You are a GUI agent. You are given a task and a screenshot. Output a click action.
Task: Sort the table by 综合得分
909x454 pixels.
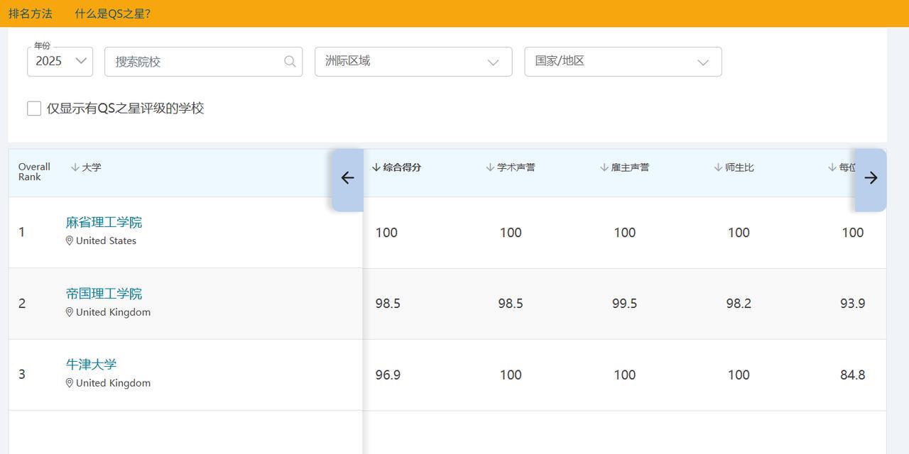point(396,167)
